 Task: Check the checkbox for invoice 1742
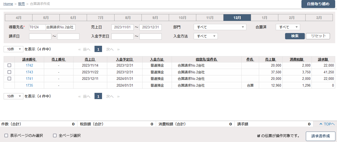(x=9, y=65)
